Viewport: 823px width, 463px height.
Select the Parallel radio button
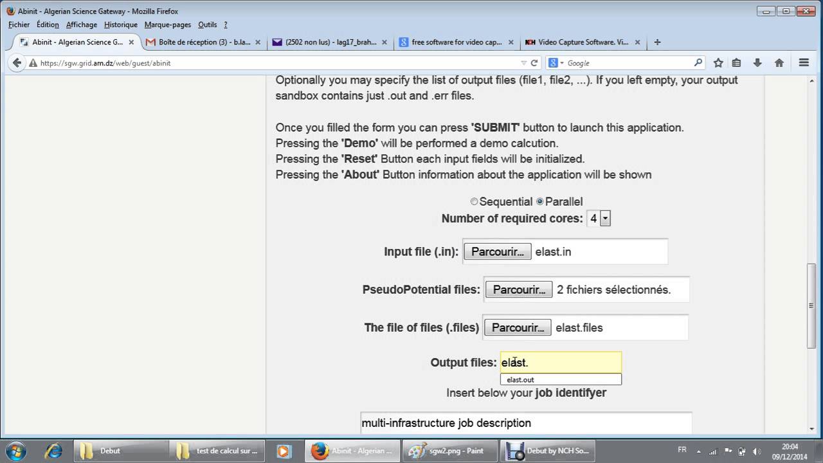click(x=540, y=202)
